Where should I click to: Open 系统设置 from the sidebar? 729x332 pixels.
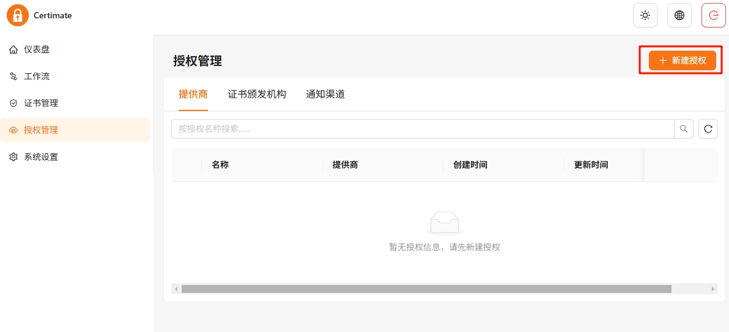(x=41, y=157)
